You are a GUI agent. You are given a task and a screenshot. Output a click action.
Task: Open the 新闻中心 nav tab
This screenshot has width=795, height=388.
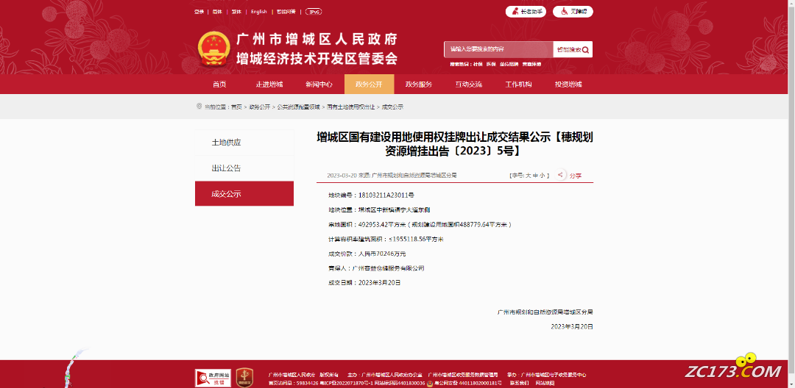(x=319, y=85)
